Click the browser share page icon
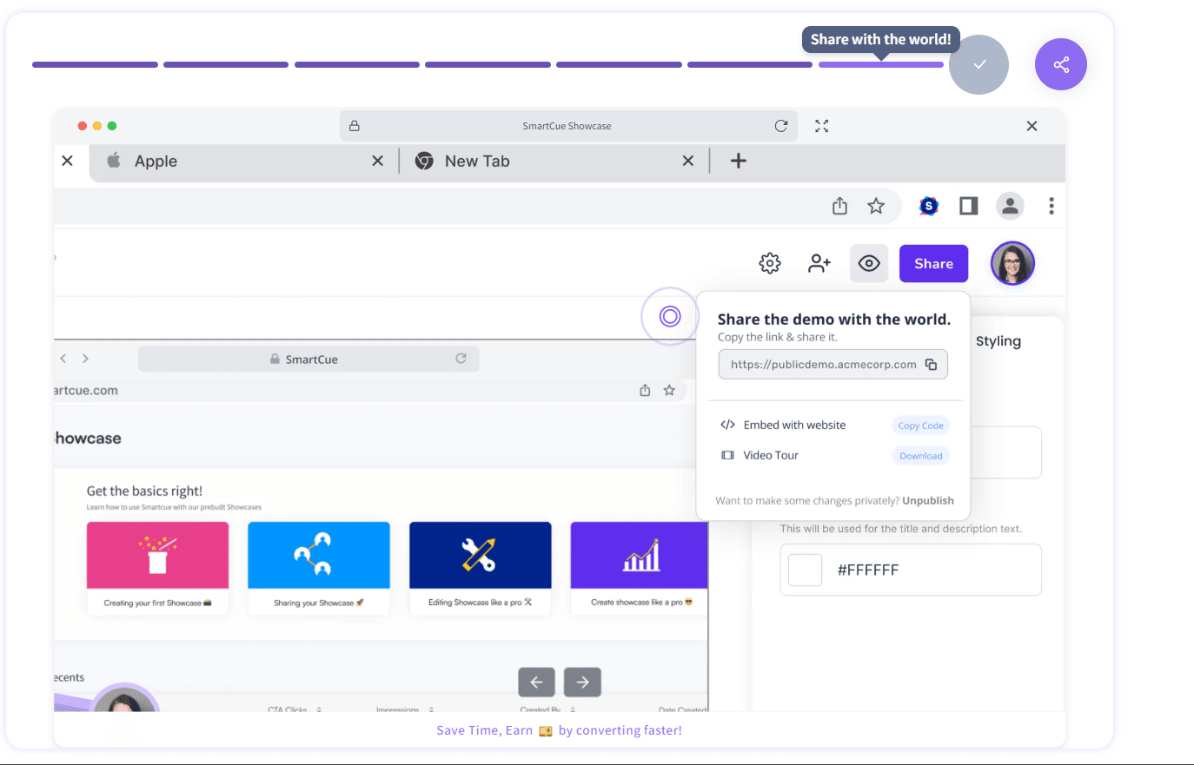 tap(839, 206)
